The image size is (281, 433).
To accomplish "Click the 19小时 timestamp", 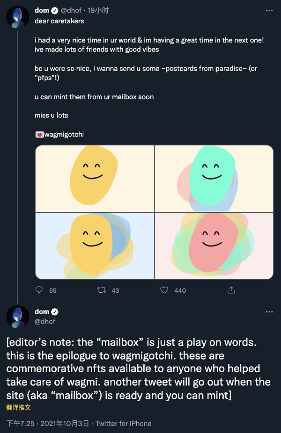I will coord(98,10).
